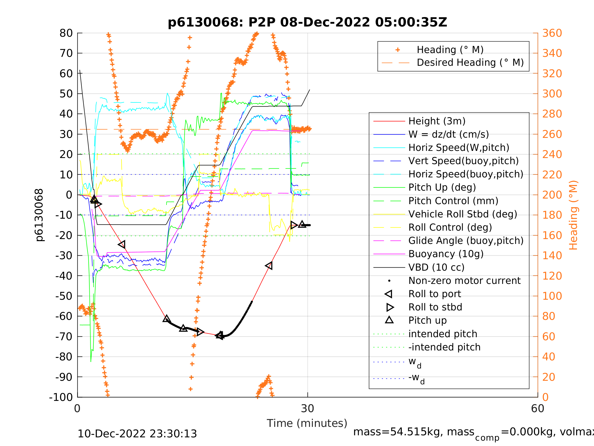Click the 'Pitch up' legend label
This screenshot has width=594, height=446.
[x=427, y=320]
